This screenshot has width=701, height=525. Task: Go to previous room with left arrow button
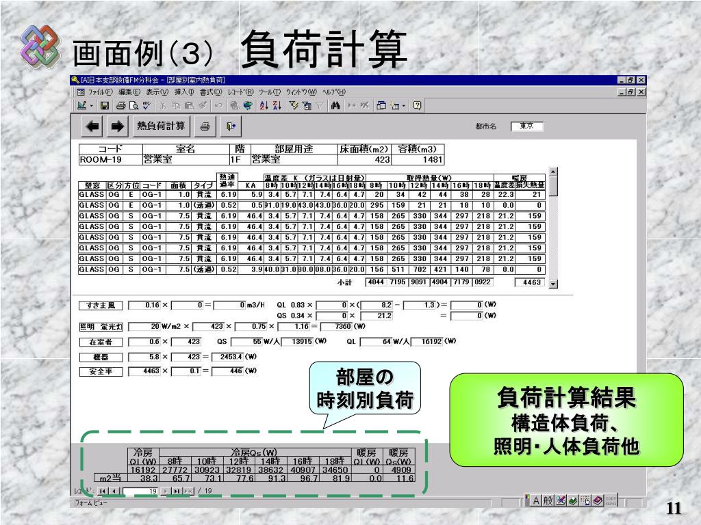(x=92, y=126)
